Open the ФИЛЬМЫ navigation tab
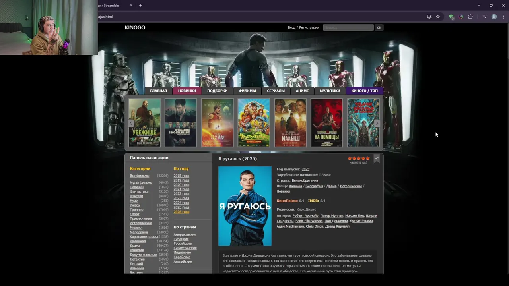509x286 pixels. tap(247, 91)
